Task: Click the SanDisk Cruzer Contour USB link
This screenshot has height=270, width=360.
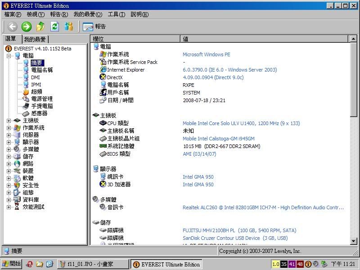Action: point(235,238)
